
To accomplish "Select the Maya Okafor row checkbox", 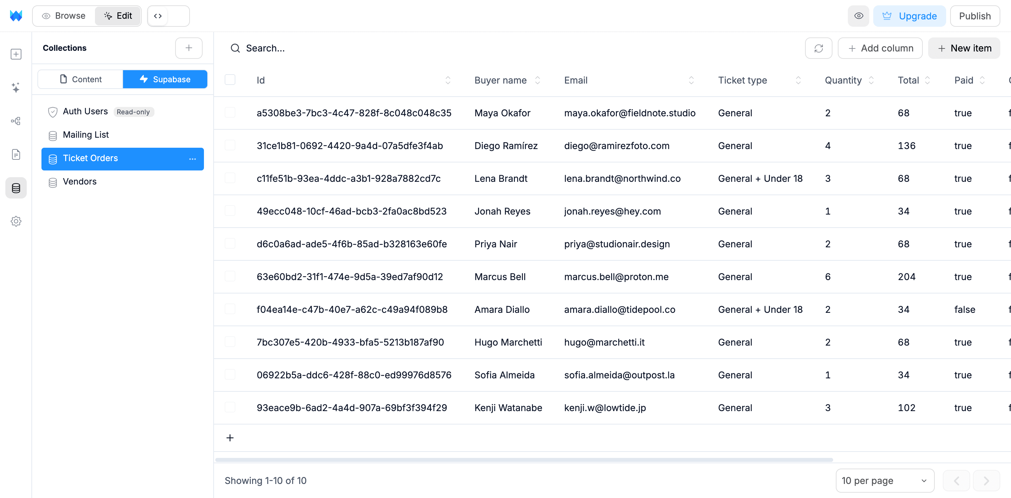I will click(230, 113).
